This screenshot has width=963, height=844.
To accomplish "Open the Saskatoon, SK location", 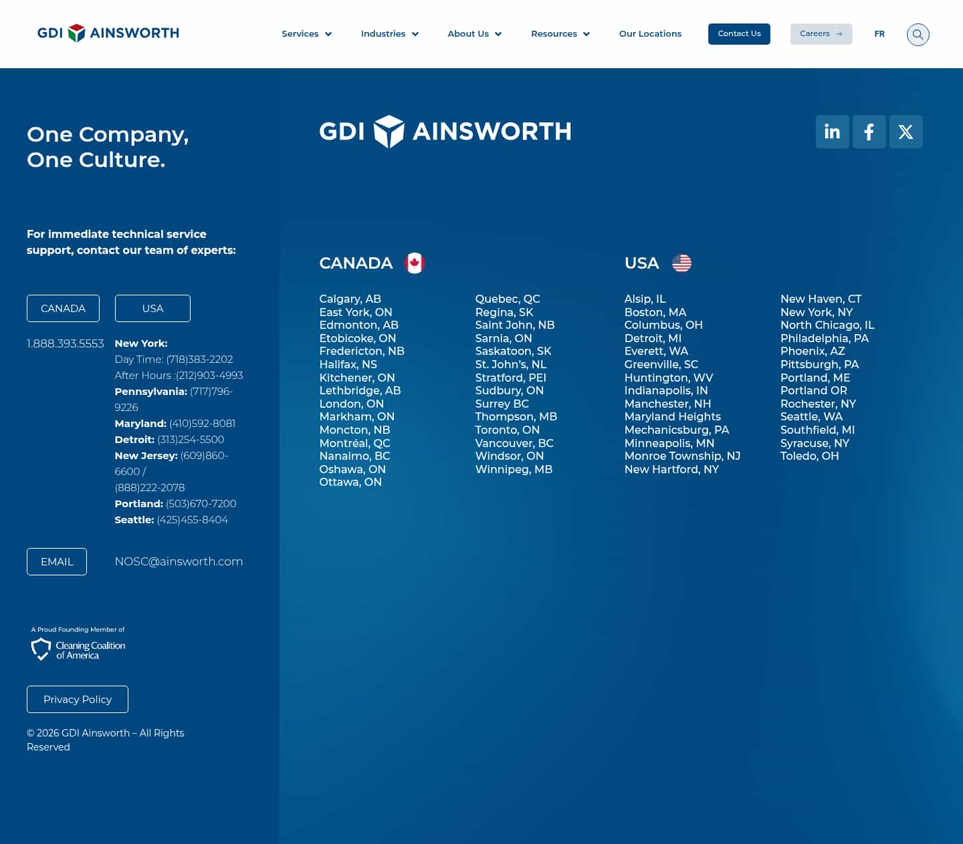I will click(x=513, y=351).
